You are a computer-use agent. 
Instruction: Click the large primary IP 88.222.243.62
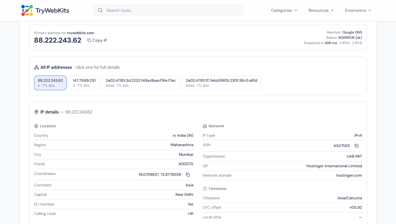pyautogui.click(x=58, y=40)
